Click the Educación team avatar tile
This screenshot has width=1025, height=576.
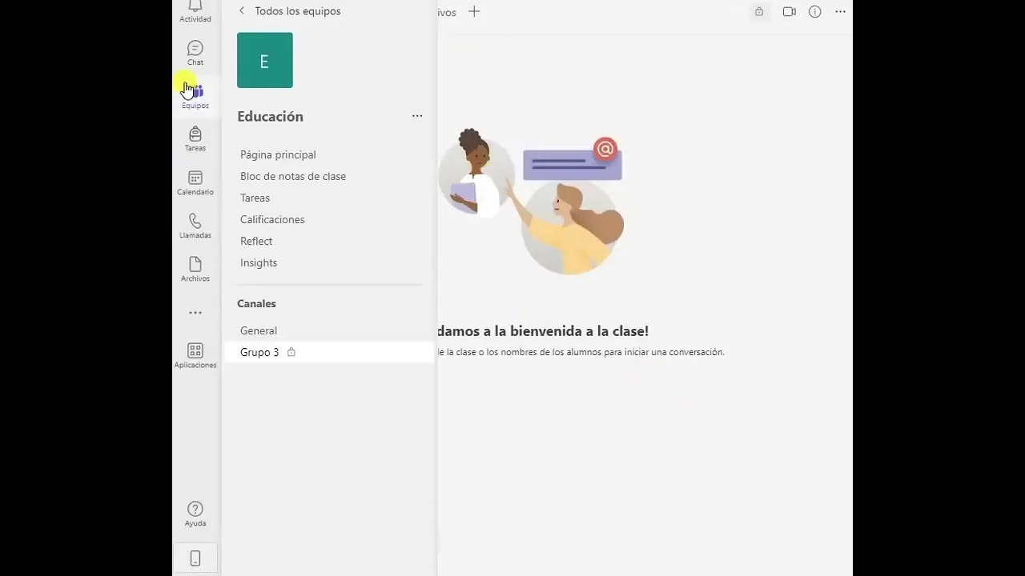click(265, 60)
